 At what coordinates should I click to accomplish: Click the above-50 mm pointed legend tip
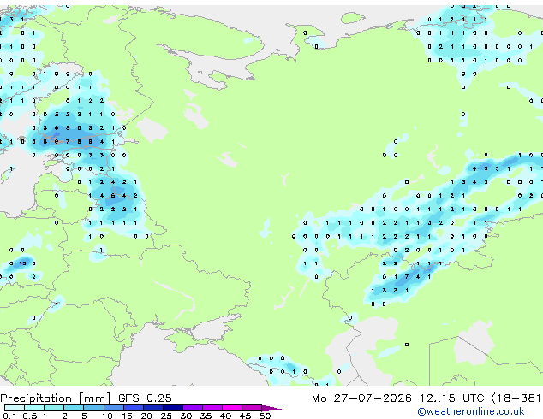coord(271,408)
